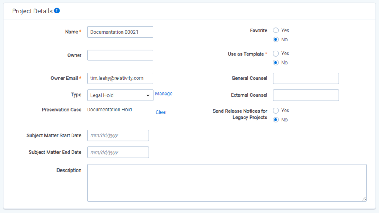This screenshot has width=379, height=213.
Task: Click the Documentation Hold preservation case text
Action: 110,110
